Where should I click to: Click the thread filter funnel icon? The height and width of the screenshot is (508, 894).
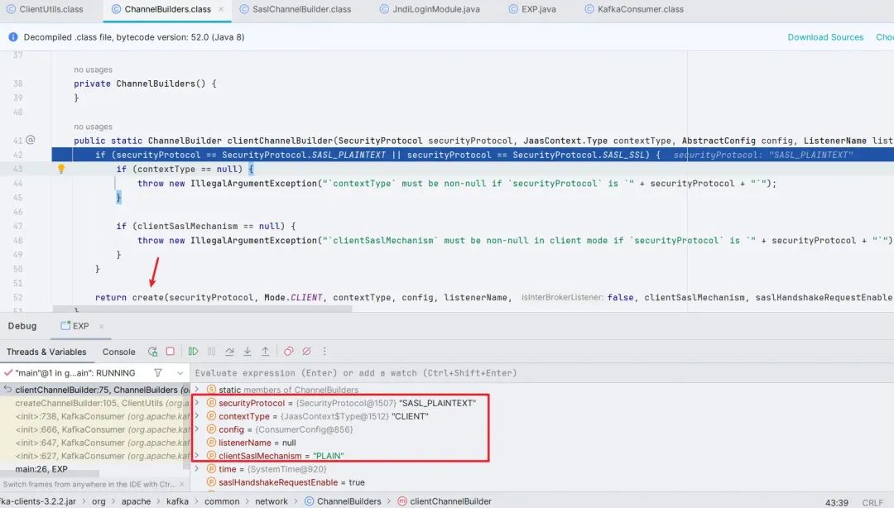point(158,373)
